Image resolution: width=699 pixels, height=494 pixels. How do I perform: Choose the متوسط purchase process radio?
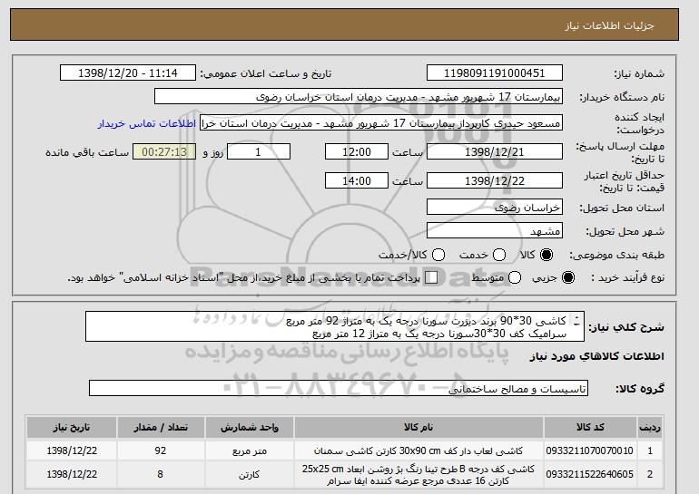tap(515, 277)
